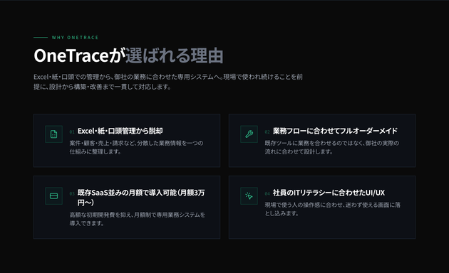Click the 01 number label

[x=72, y=132]
